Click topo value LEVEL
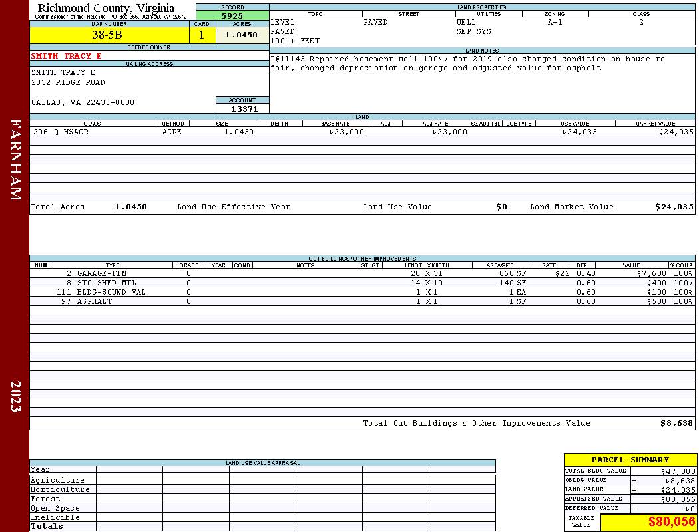This screenshot has width=699, height=532. (x=283, y=22)
